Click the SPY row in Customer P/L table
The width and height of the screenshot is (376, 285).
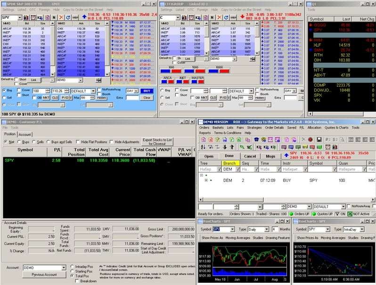pos(99,160)
